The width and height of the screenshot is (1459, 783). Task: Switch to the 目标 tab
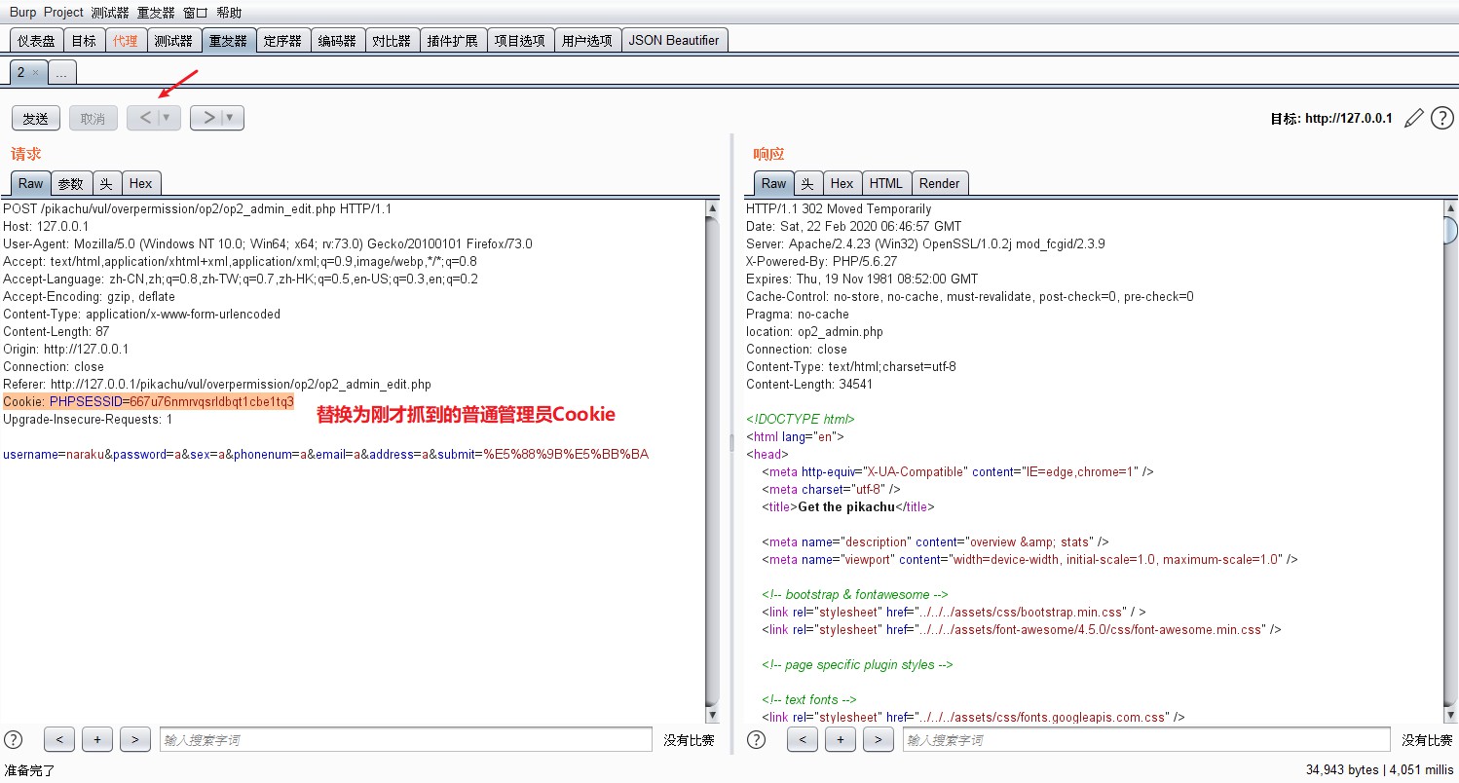click(84, 40)
